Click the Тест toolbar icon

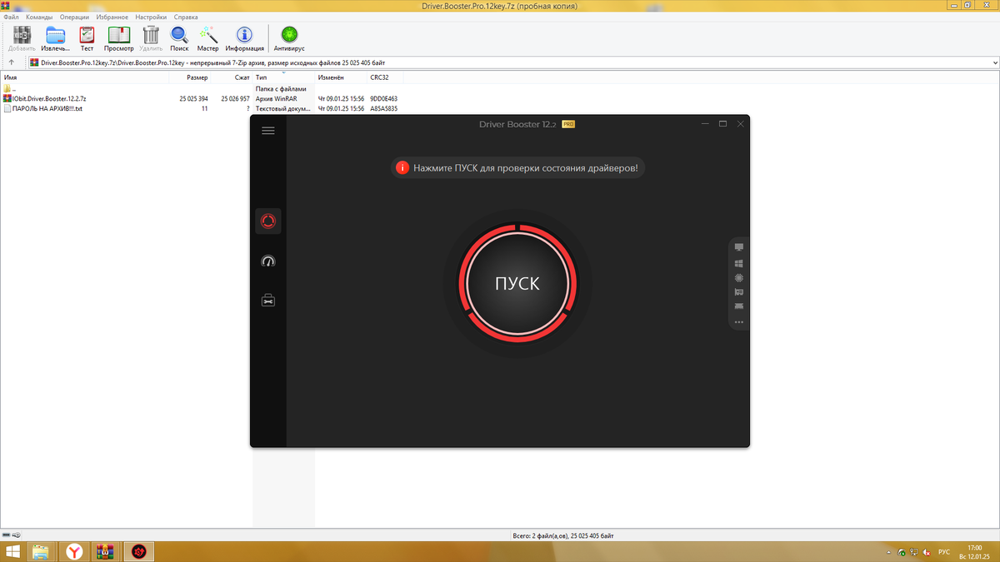pos(87,38)
